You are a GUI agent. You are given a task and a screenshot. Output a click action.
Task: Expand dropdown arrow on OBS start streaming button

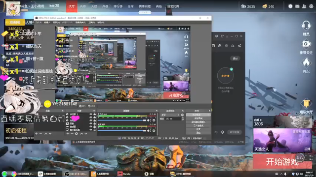[209, 115]
